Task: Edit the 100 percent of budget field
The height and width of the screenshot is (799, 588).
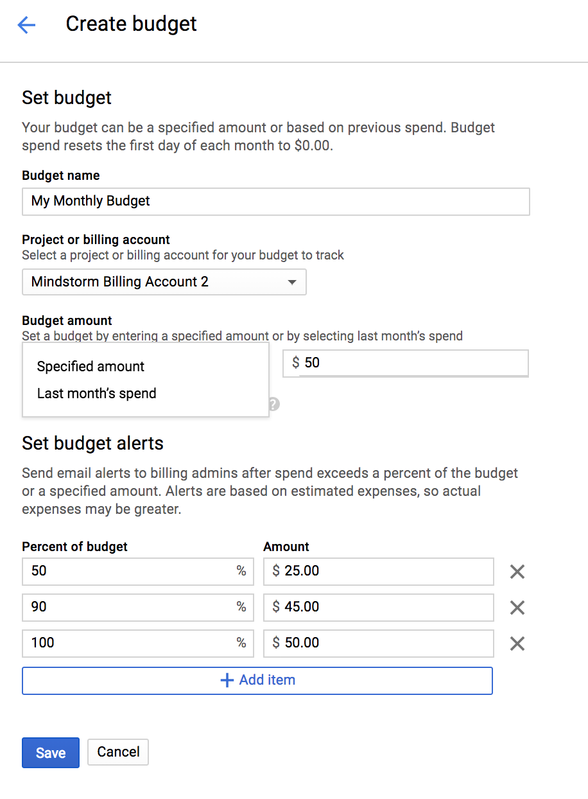Action: tap(128, 643)
